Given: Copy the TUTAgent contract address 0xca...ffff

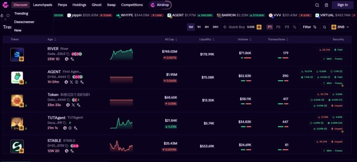Looking at the screenshot, I should [x=64, y=123].
